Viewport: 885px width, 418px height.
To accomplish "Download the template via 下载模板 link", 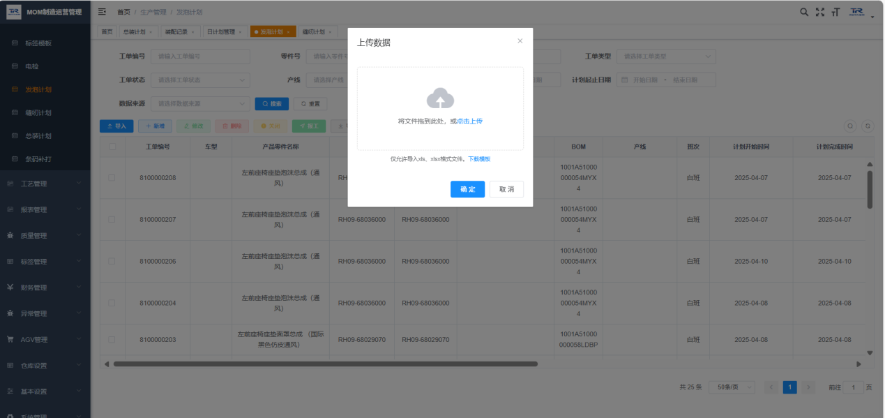I will 479,159.
